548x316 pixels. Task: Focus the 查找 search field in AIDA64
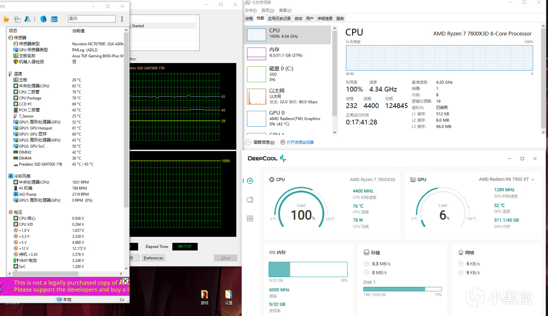click(x=92, y=19)
